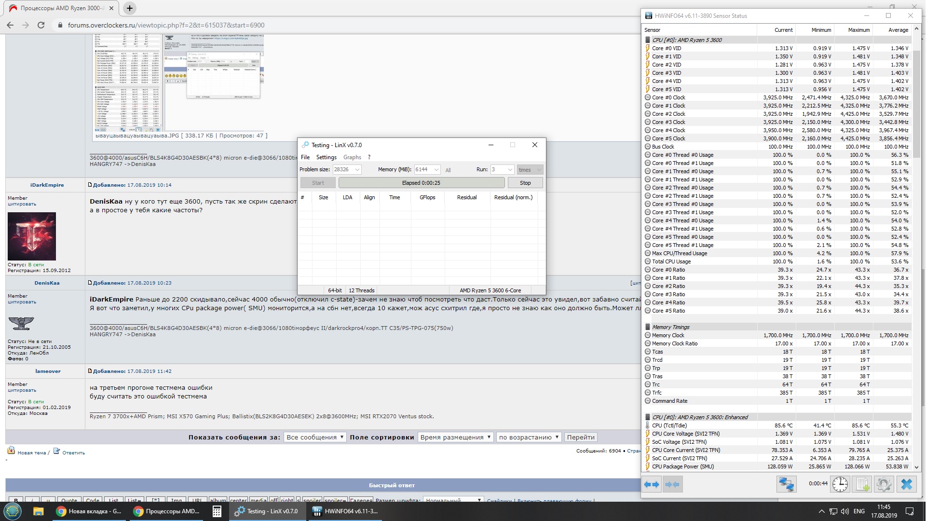Reload the overclockers.ru page

(41, 25)
